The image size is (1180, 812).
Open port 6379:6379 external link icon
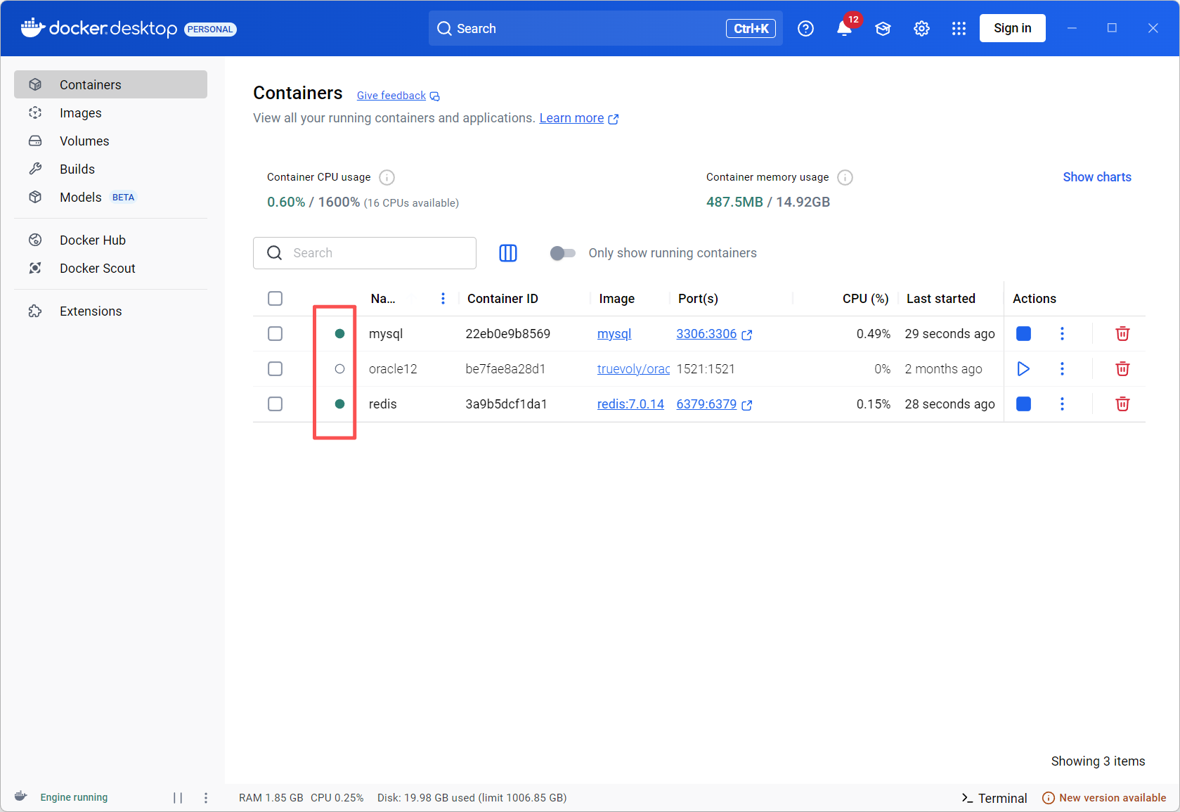click(x=747, y=405)
